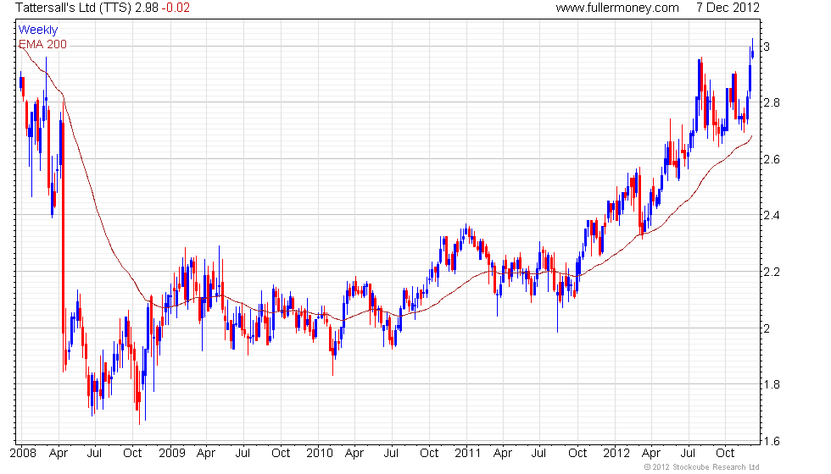Viewport: 831px width, 474px height.
Task: Click the 2011 year label on time axis
Action: click(467, 454)
